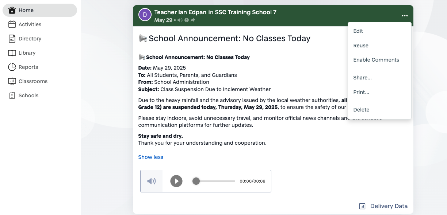Viewport: 447px width, 215px height.
Task: Play the announcement audio clip
Action: (176, 181)
